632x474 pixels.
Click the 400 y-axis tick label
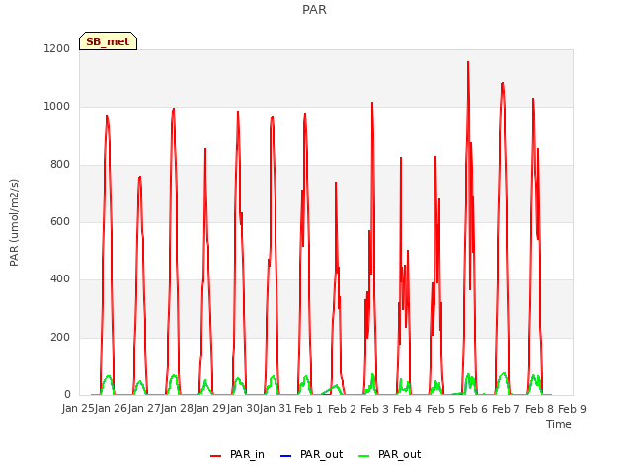pyautogui.click(x=60, y=278)
